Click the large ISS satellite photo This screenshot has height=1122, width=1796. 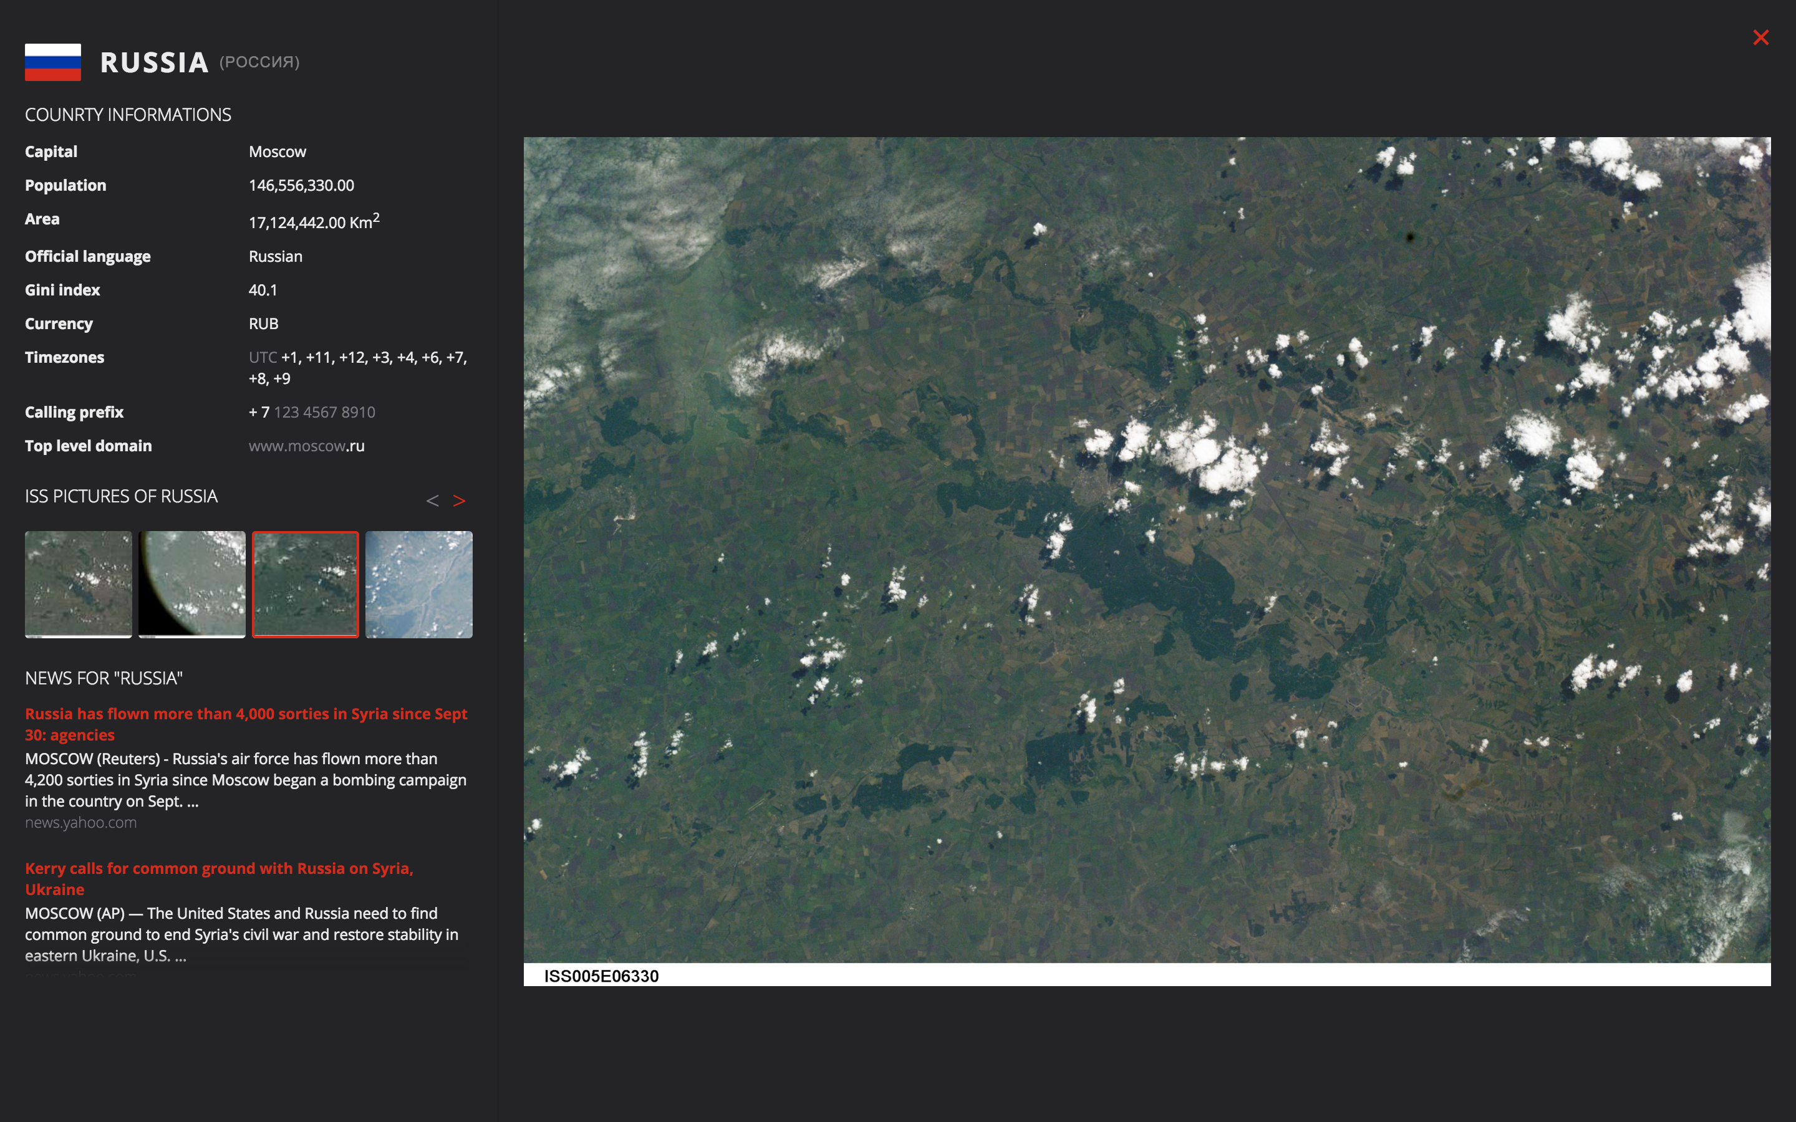1147,549
